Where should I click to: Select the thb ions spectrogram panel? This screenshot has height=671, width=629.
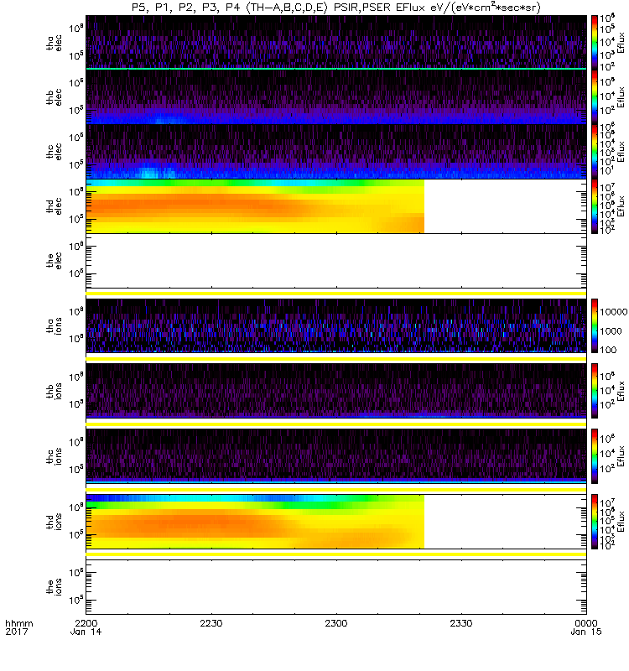pos(336,391)
